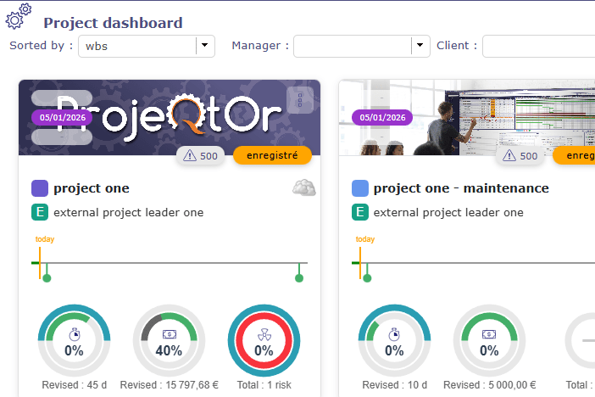Open the project one title link
Image resolution: width=595 pixels, height=397 pixels.
92,188
